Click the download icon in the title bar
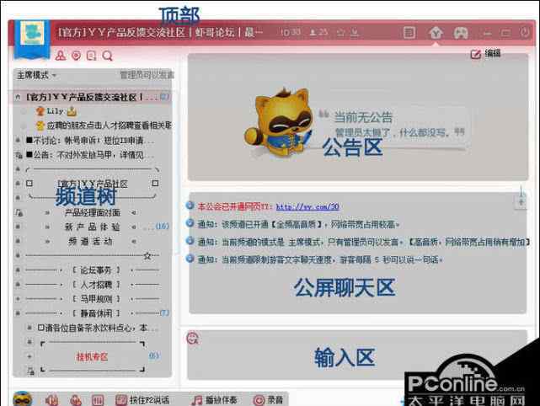The width and height of the screenshot is (540, 406). coord(355,33)
